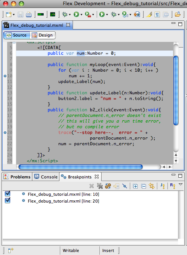The image size is (187, 255).
Task: Open dropdown arrow beside New file icon
Action: coord(14,15)
